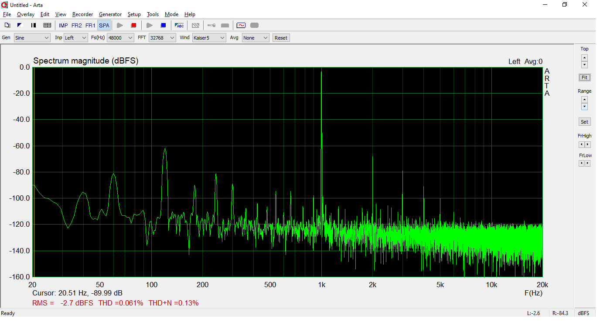Switch to FR2 dual-channel mode
Image resolution: width=600 pixels, height=322 pixels.
click(x=77, y=26)
